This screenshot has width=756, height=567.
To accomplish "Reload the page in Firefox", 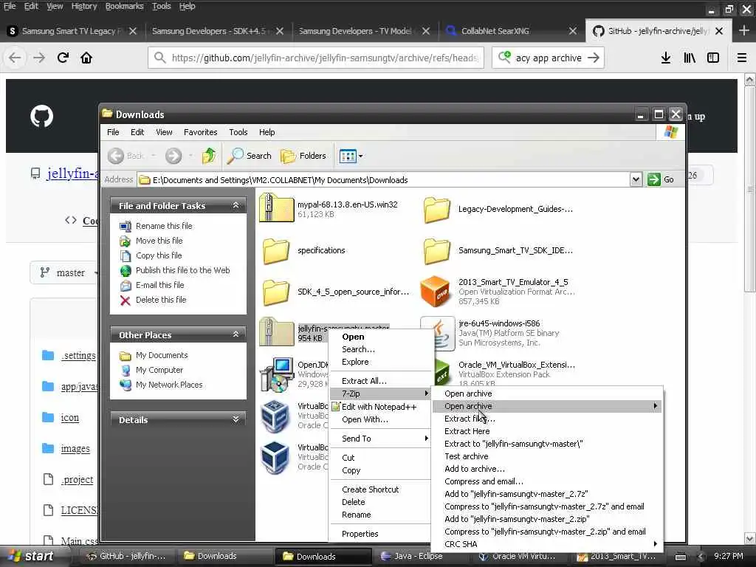I will 63,58.
